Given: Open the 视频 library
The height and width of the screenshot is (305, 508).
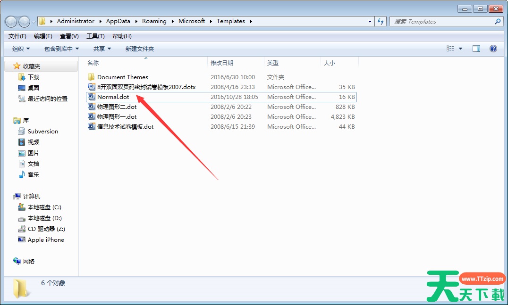Looking at the screenshot, I should 34,142.
